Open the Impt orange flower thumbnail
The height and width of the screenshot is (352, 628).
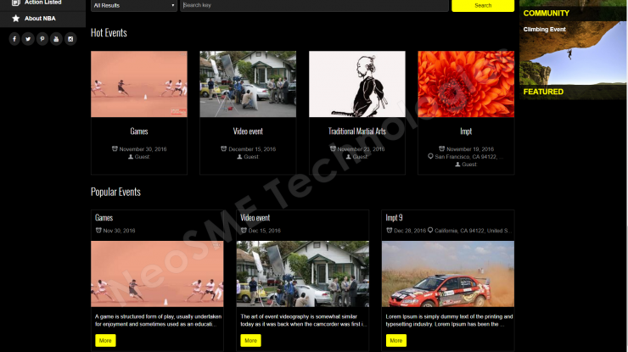(x=466, y=84)
